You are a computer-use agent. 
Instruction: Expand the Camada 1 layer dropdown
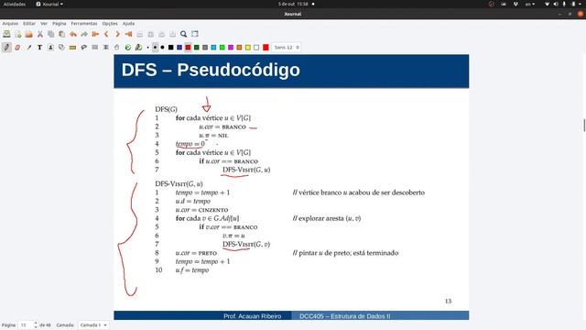pyautogui.click(x=93, y=325)
